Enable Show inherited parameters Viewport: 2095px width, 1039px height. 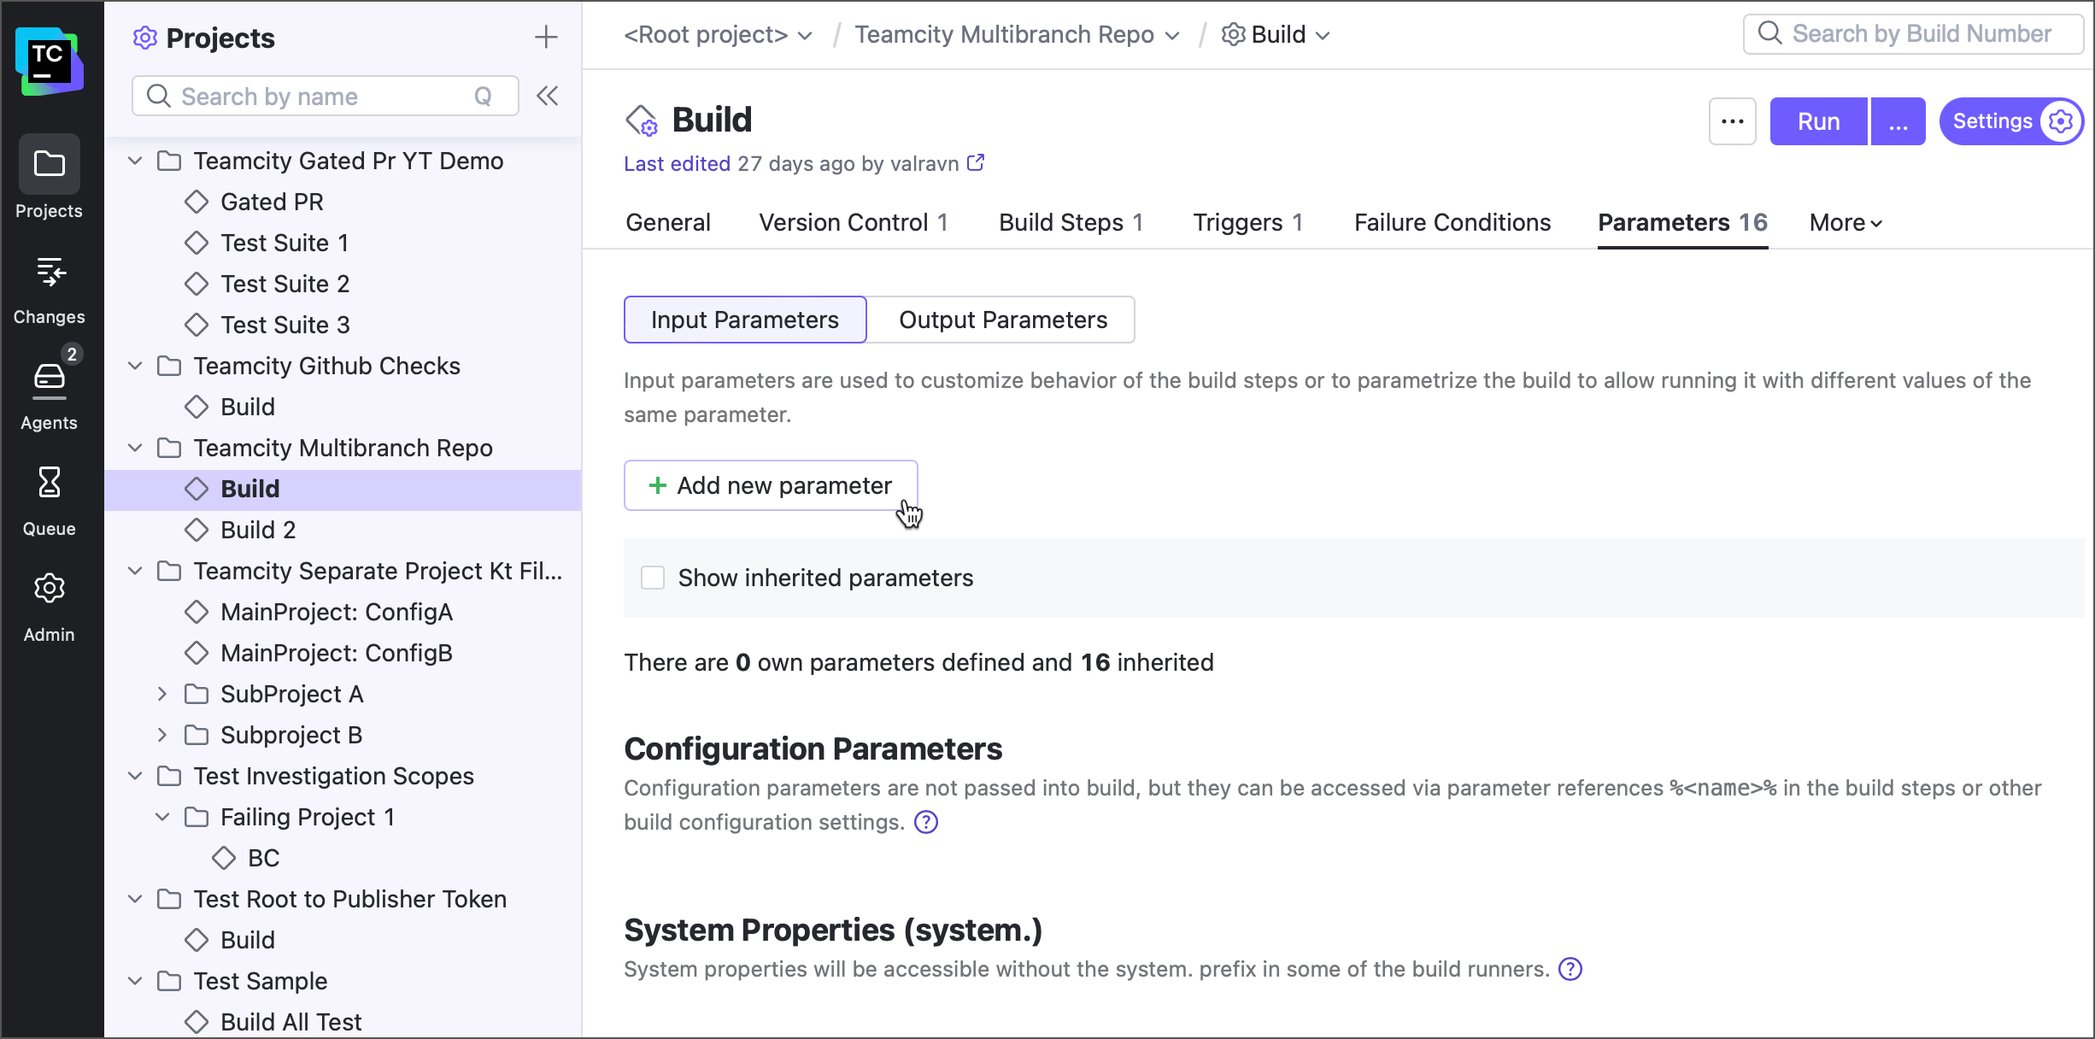click(x=654, y=578)
